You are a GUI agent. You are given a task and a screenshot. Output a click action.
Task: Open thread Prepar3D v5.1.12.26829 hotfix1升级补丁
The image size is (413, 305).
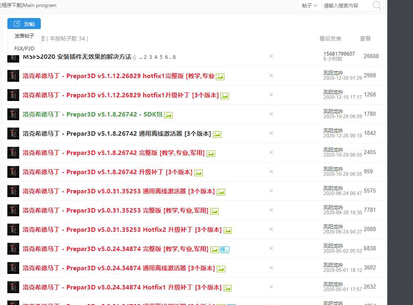[x=121, y=95]
